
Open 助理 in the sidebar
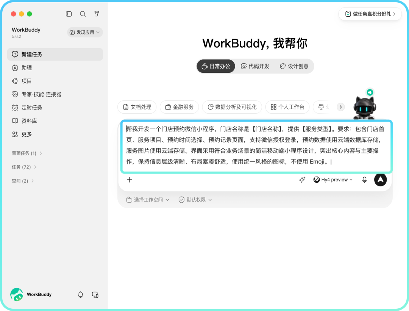(55, 67)
